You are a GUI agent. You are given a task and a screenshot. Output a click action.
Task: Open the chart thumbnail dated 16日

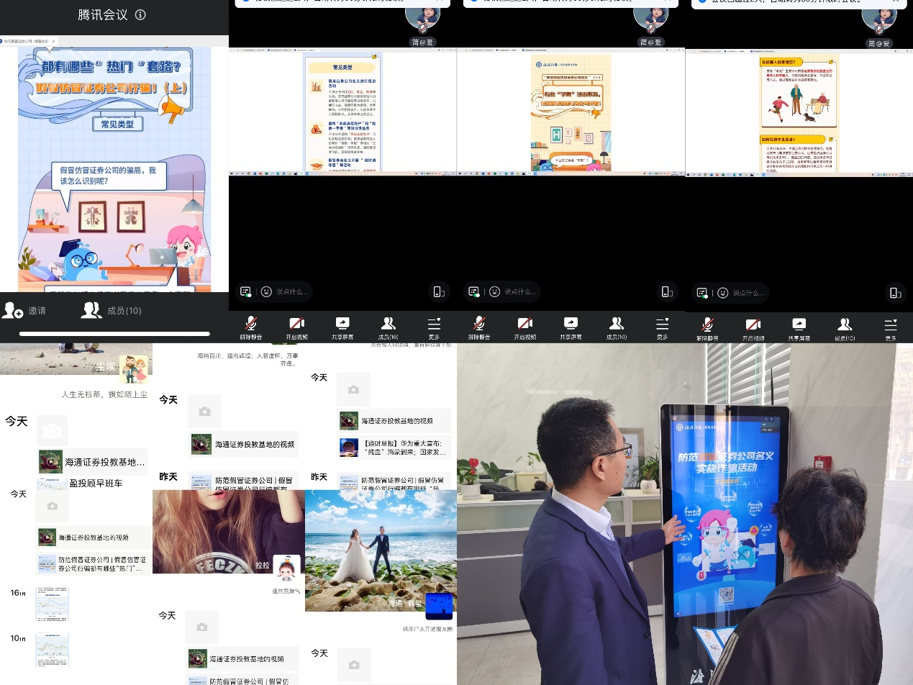[52, 604]
